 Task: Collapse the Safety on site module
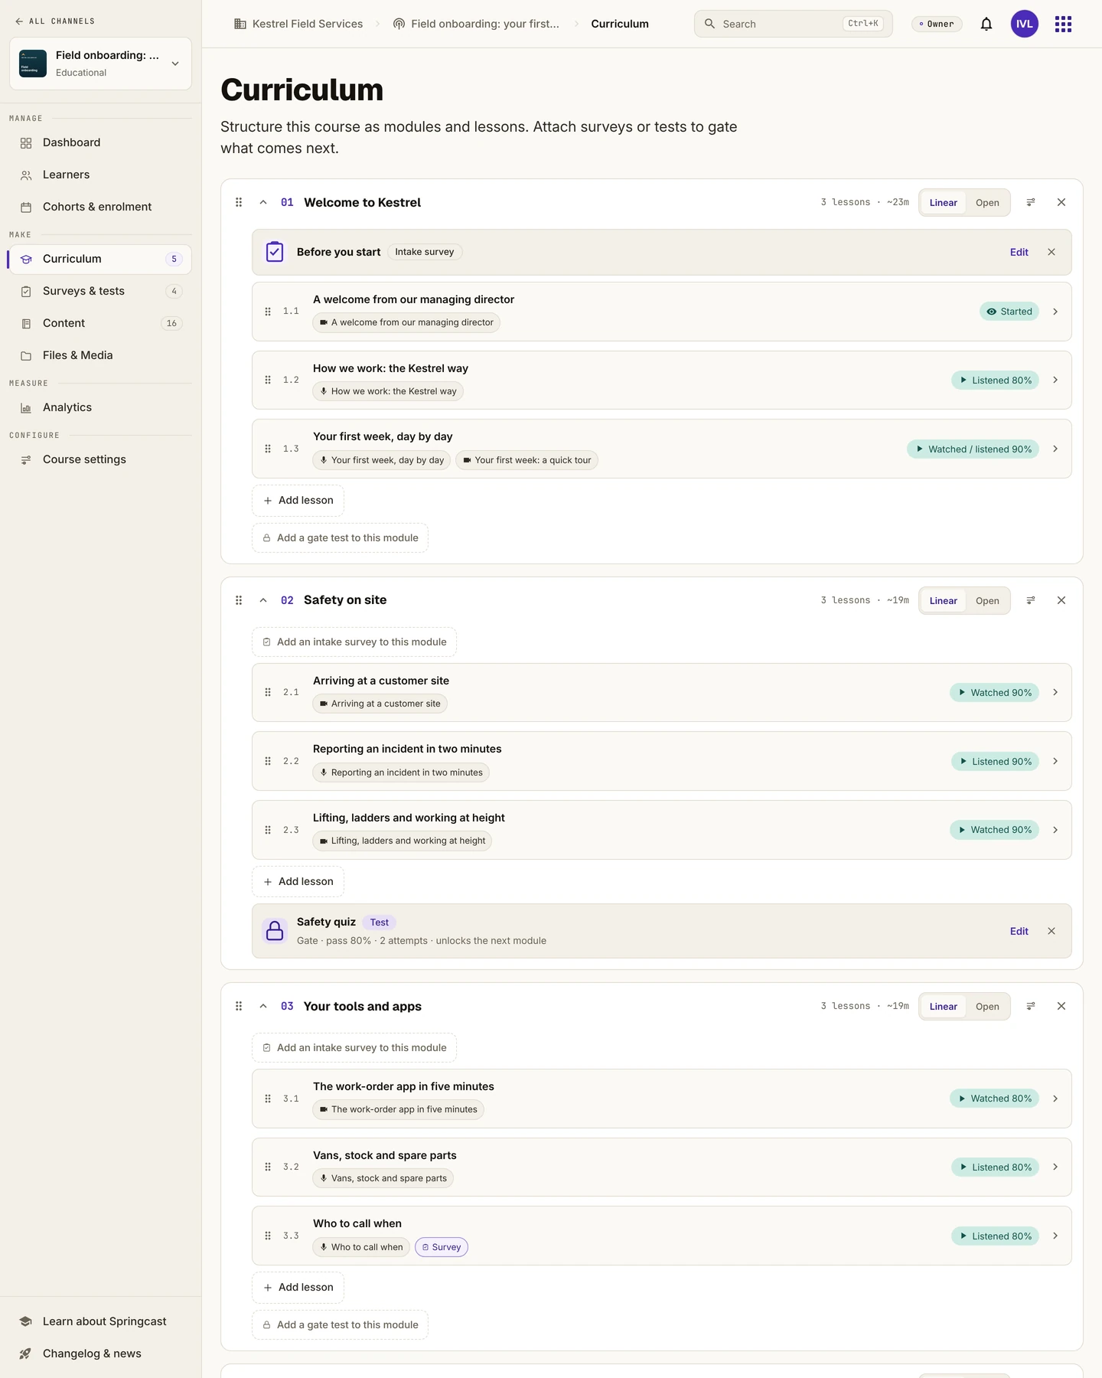coord(263,600)
